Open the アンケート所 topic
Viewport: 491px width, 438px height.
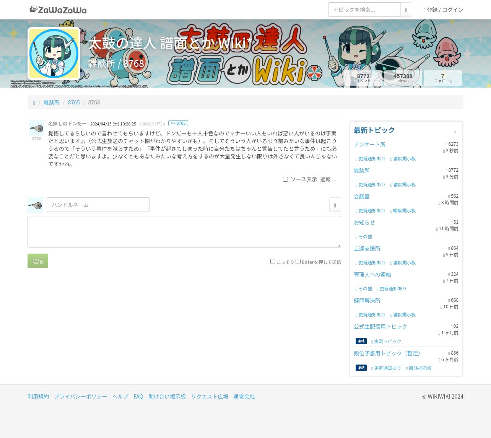point(369,144)
